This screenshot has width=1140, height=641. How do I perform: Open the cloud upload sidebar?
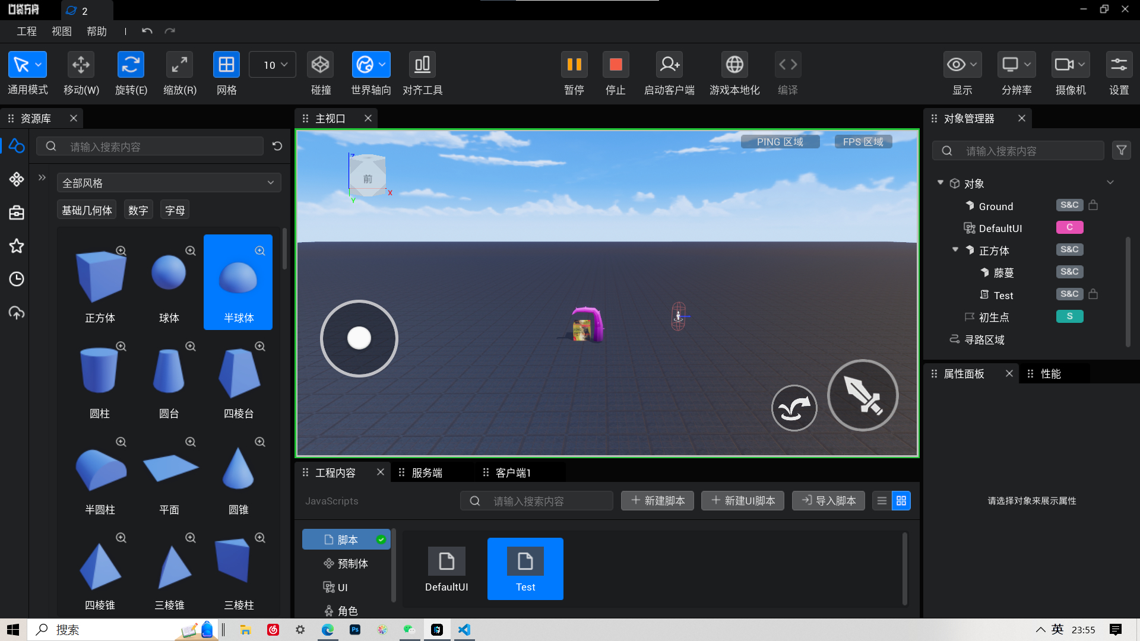17,312
